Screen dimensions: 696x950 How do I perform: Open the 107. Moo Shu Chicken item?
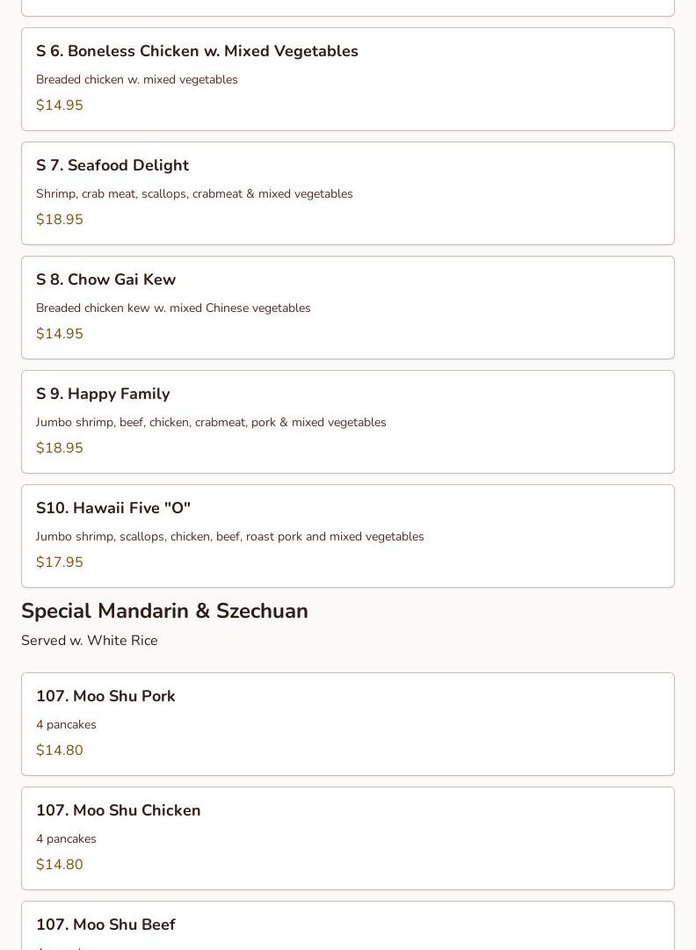coord(118,811)
